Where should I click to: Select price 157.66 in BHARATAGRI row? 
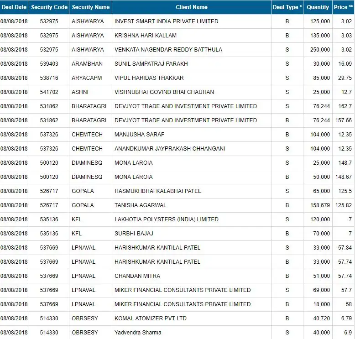point(344,120)
